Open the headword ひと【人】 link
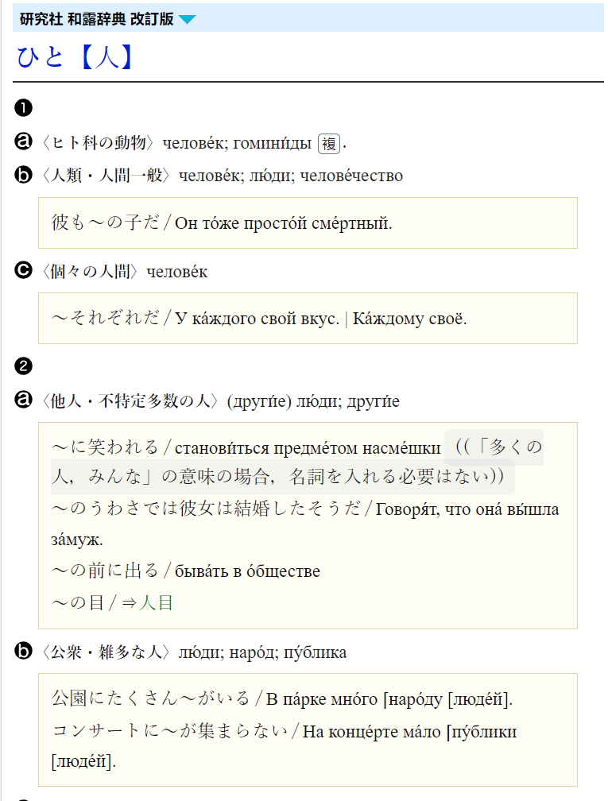The width and height of the screenshot is (608, 801). point(75,56)
